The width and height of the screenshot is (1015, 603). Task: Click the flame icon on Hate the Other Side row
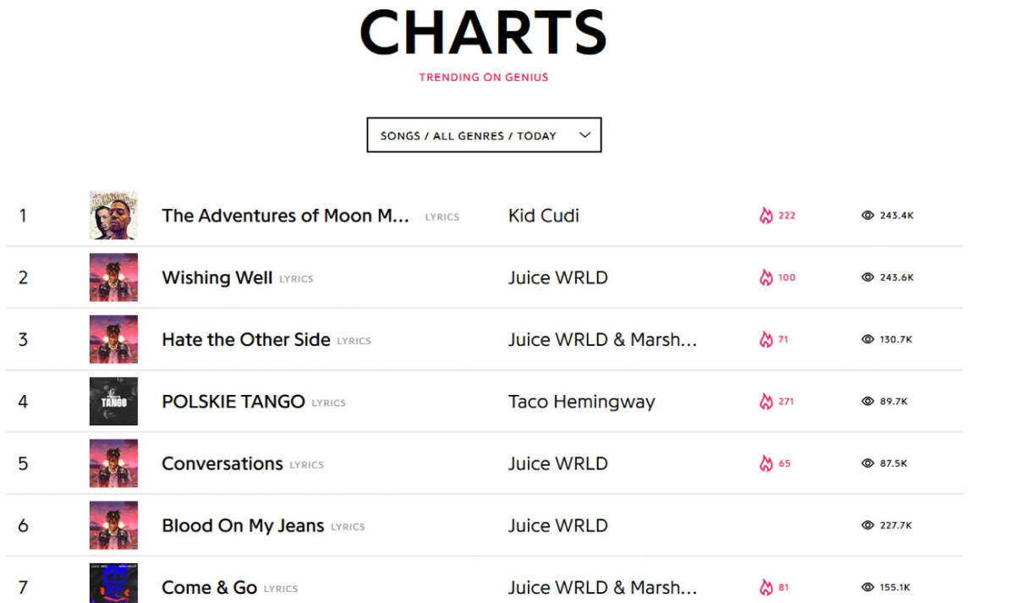(x=766, y=339)
